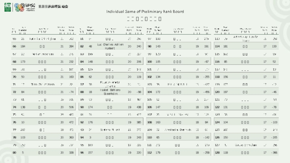Click the WMSG colored rings logo
Image resolution: width=290 pixels, height=163 pixels.
18,7
